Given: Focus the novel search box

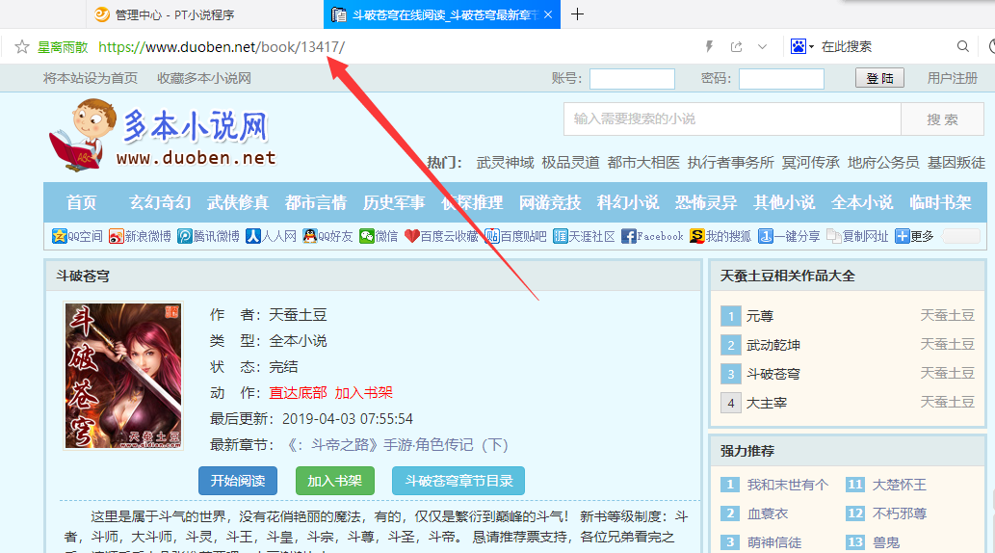Looking at the screenshot, I should pyautogui.click(x=732, y=118).
